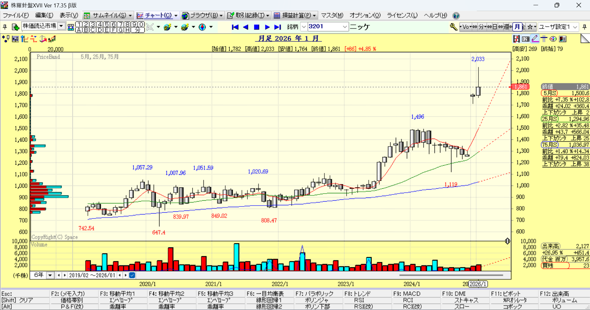This screenshot has height=310, width=590.
Task: Switch to monthly chart with 月 button
Action: tap(517, 27)
